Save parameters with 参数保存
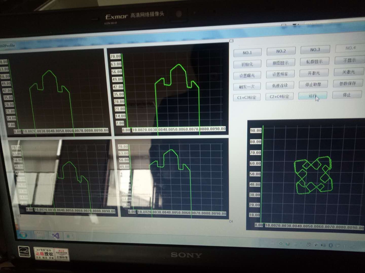Viewport: 365px width, 273px height. click(x=348, y=83)
